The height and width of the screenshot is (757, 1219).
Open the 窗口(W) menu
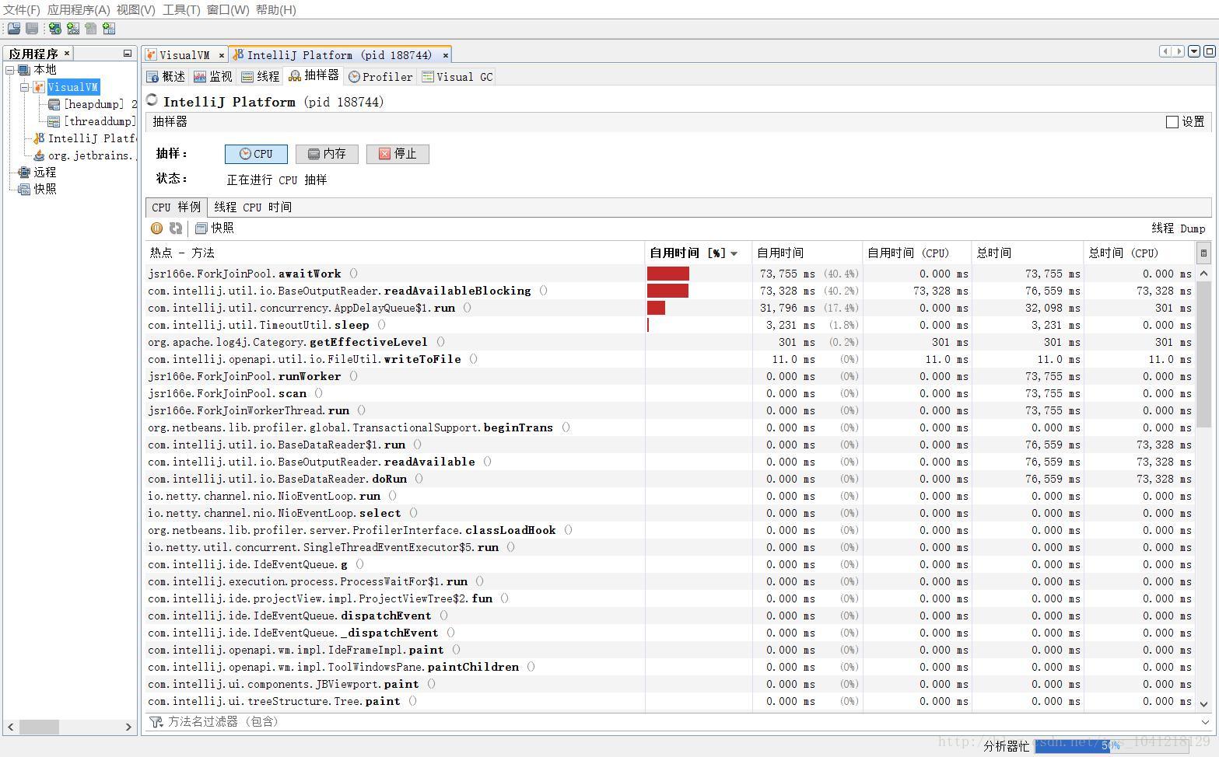tap(228, 9)
